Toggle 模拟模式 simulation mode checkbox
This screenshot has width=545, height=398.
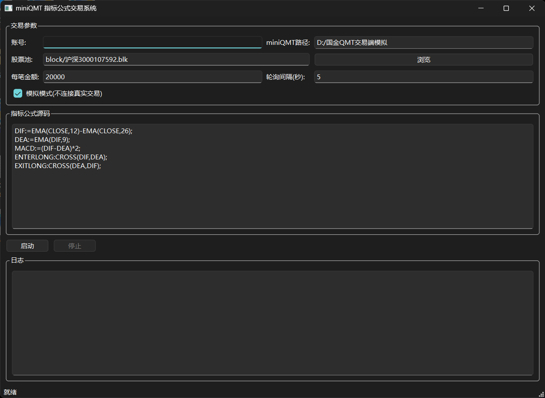pos(18,93)
